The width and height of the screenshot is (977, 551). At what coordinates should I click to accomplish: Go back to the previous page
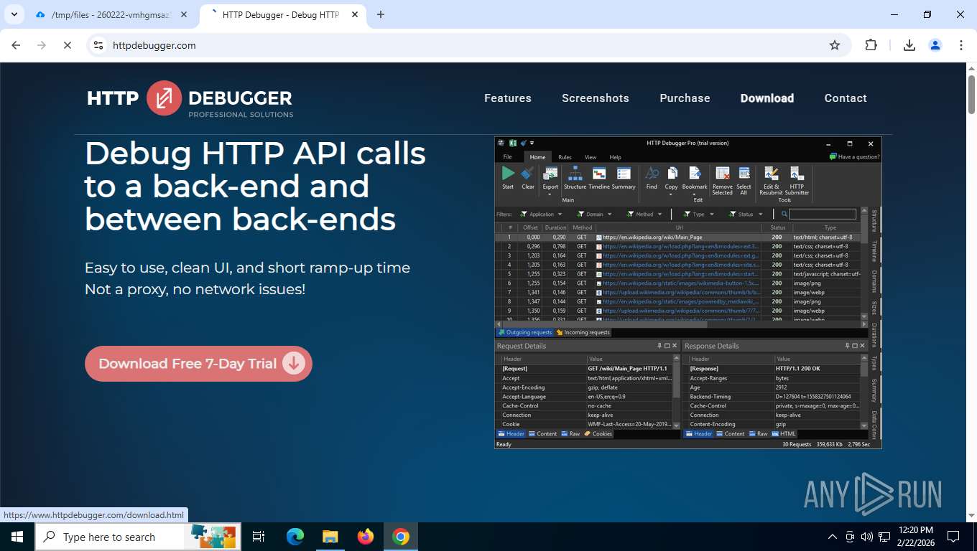coord(16,45)
